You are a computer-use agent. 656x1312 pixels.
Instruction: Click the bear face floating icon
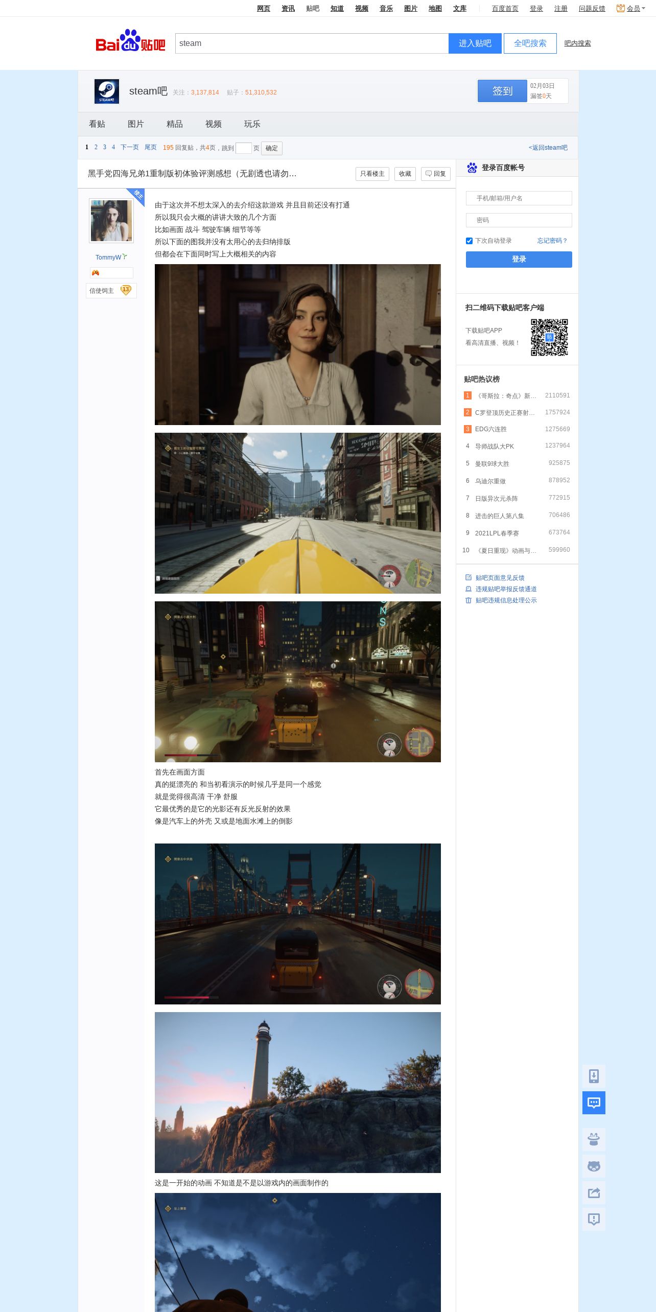594,1166
